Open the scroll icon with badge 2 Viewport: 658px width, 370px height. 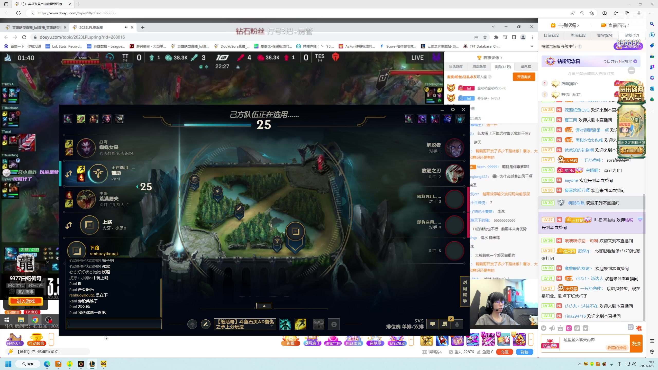click(445, 324)
